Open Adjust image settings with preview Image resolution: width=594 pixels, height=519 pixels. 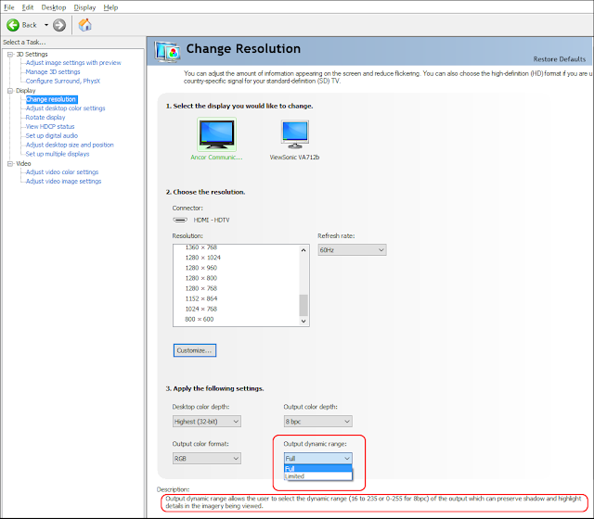click(73, 63)
